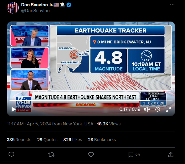View the 335 Reposts list
The image size is (185, 164).
19,140
